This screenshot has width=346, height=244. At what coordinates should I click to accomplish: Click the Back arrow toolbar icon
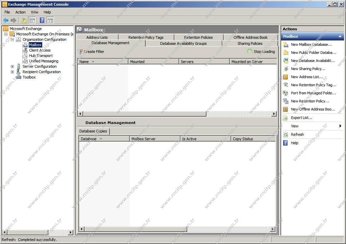(x=6, y=21)
